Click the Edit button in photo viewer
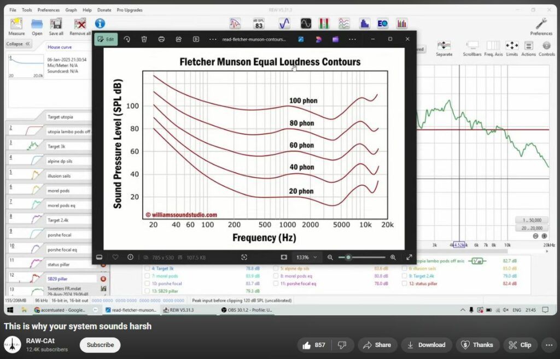560x359 pixels. (106, 39)
